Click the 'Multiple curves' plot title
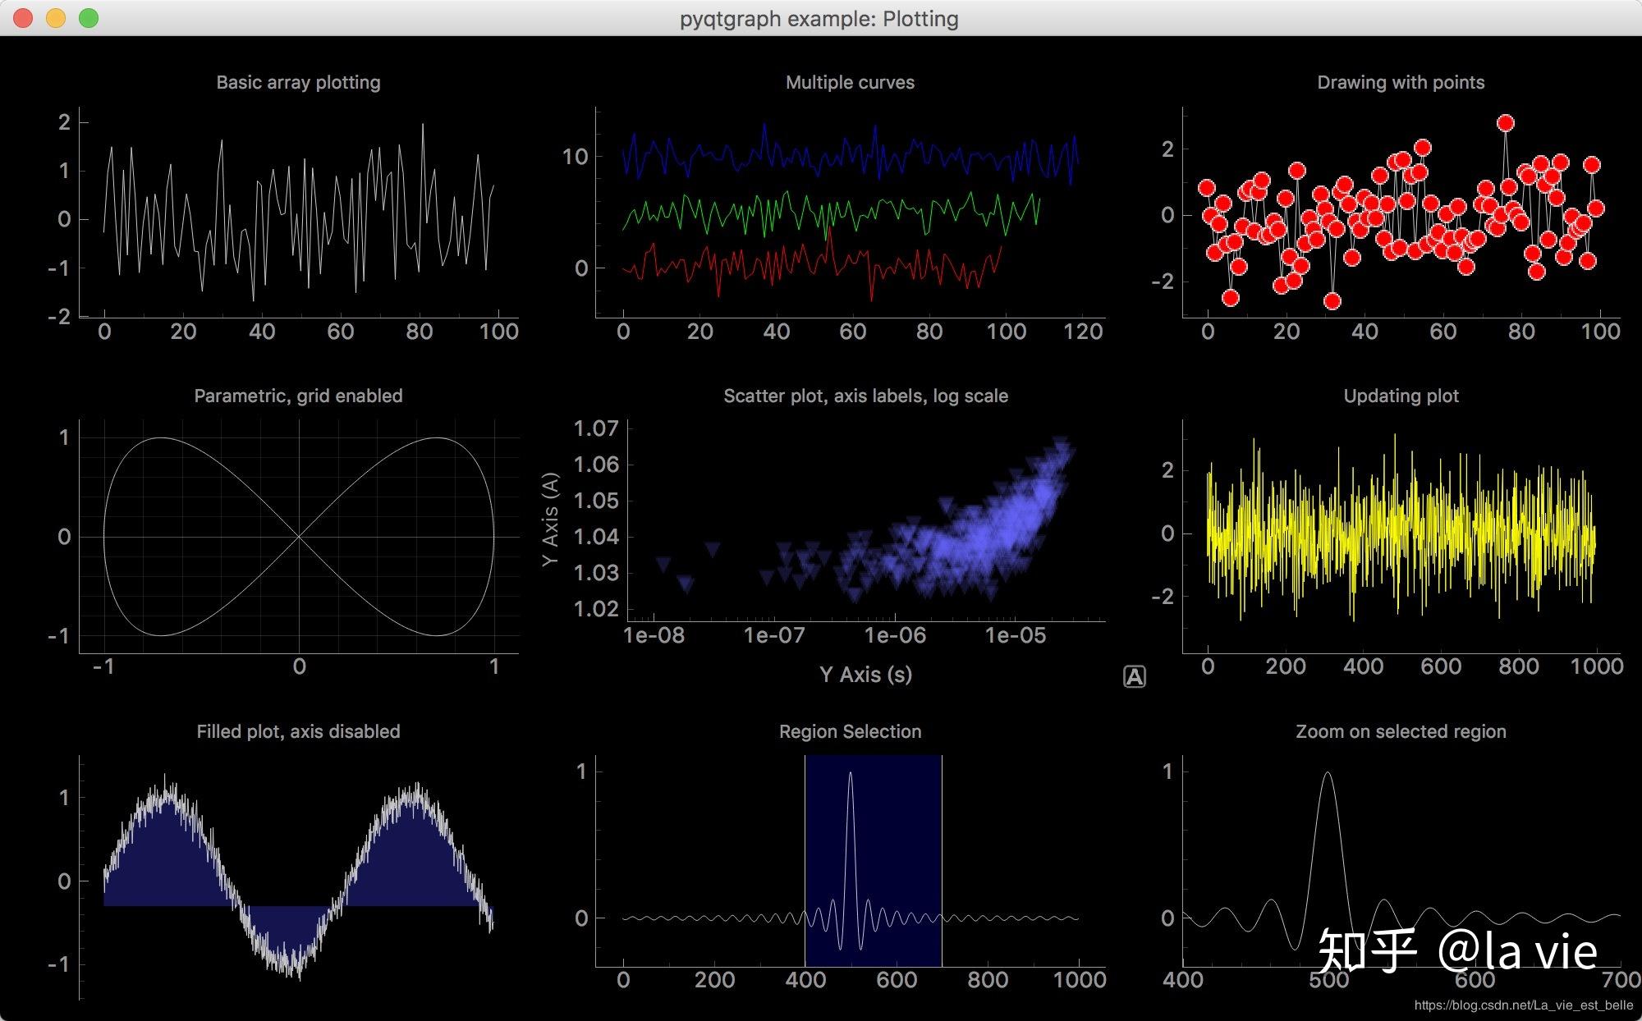Viewport: 1642px width, 1021px height. tap(850, 82)
